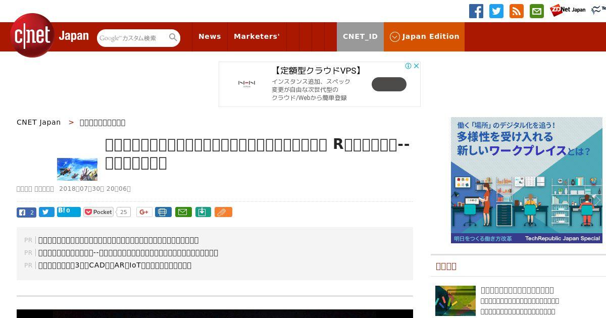Open the VPS ad headline text
This screenshot has width=606, height=318.
pos(318,71)
